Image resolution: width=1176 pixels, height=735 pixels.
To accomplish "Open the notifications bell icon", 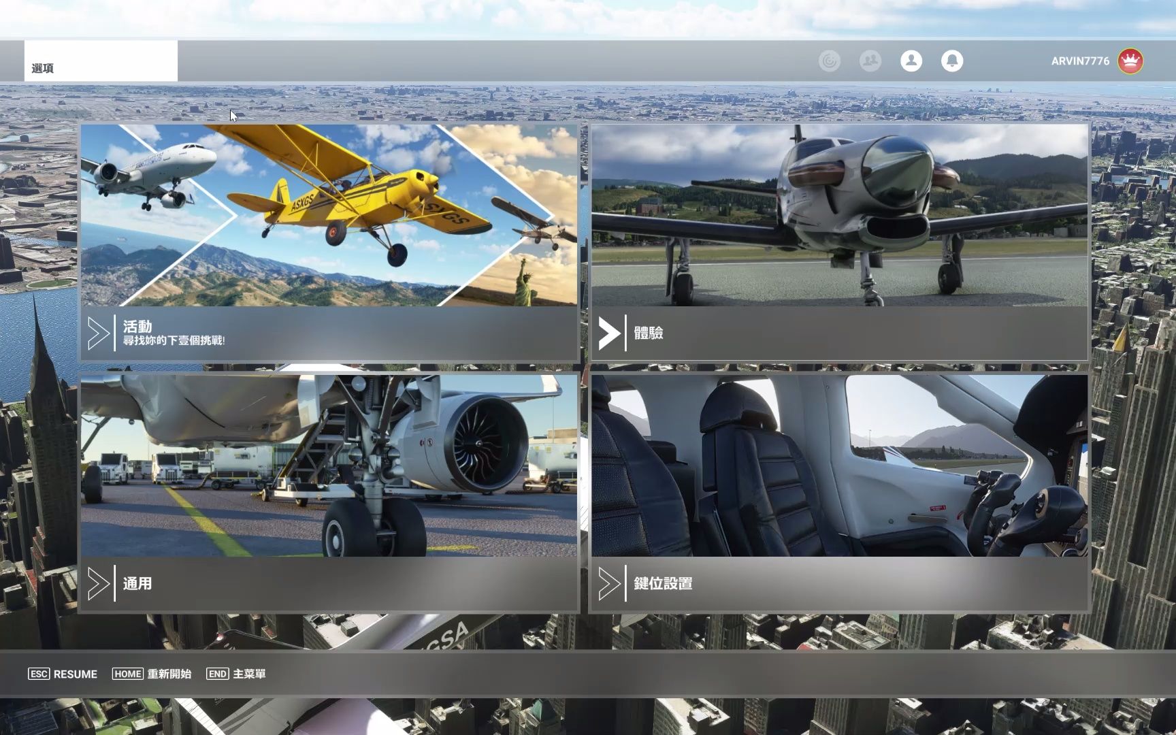I will coord(952,61).
